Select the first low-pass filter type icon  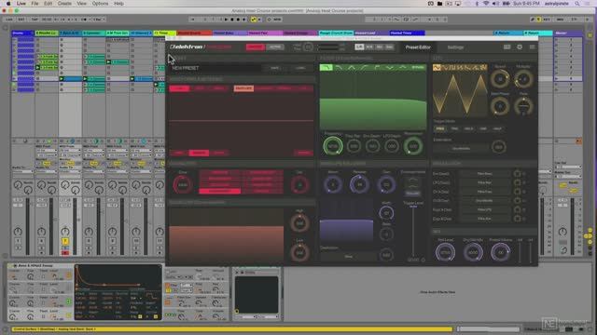(x=326, y=68)
